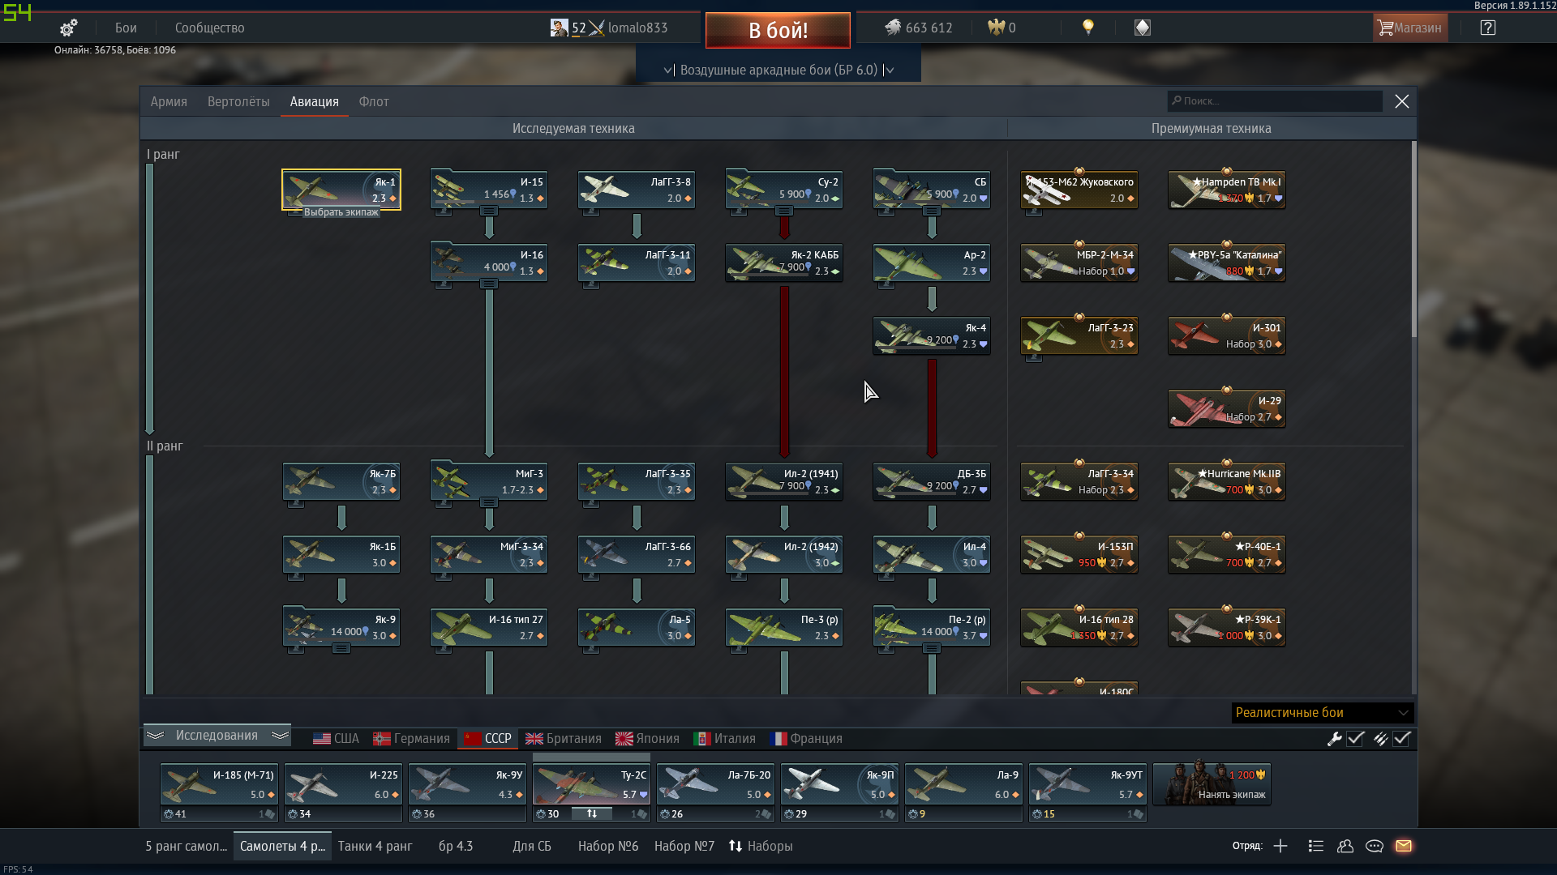
Task: Close the research tree window
Action: pyautogui.click(x=1402, y=101)
